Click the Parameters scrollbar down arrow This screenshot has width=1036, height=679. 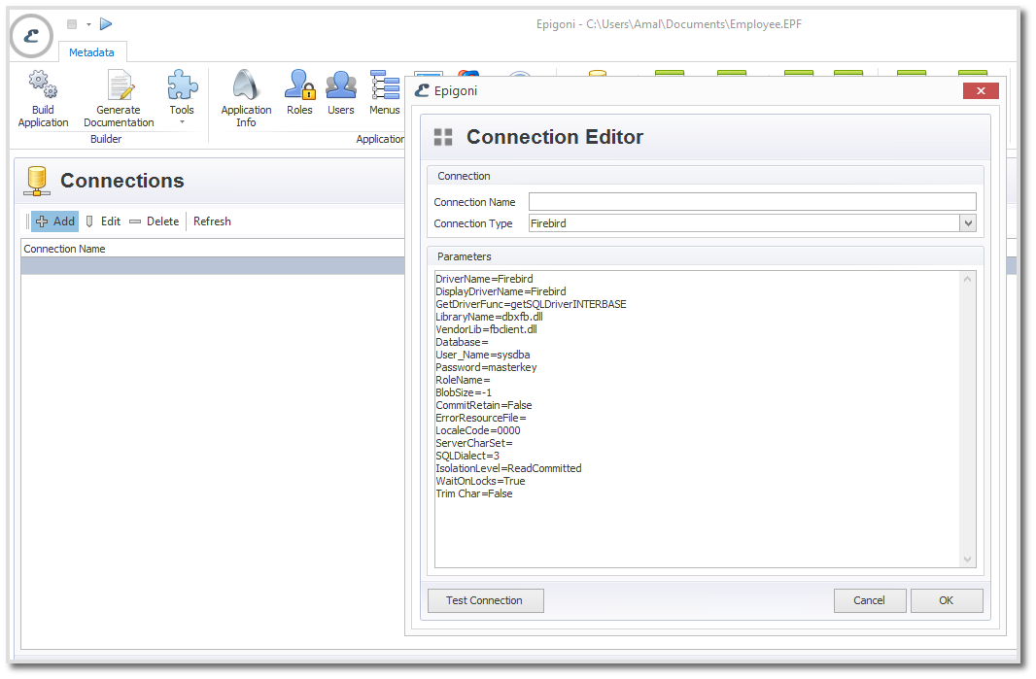pos(967,560)
